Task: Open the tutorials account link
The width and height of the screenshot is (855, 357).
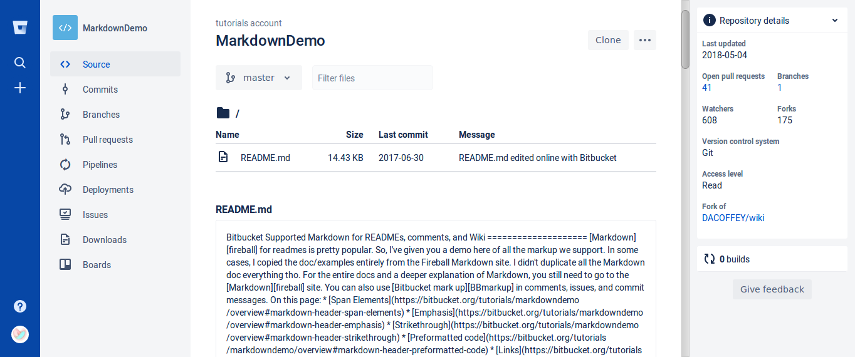Action: pyautogui.click(x=249, y=23)
